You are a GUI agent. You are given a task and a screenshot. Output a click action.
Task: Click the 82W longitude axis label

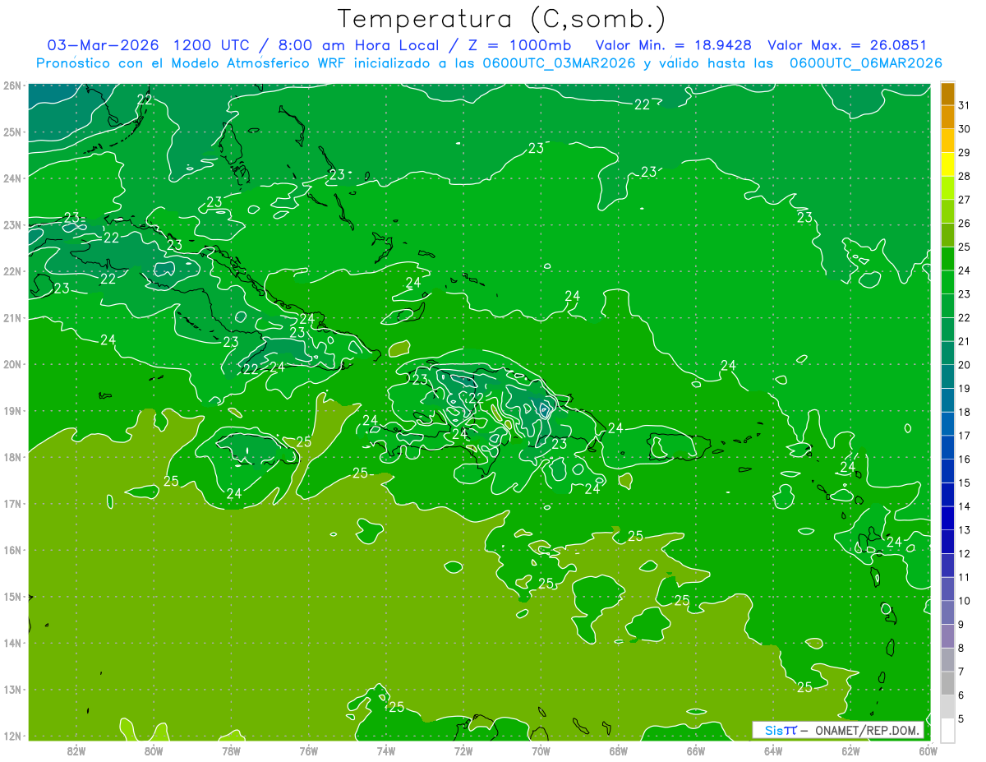[76, 750]
